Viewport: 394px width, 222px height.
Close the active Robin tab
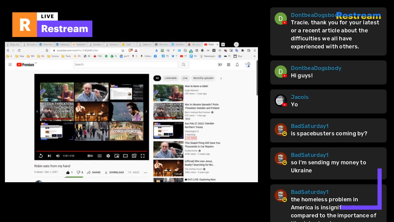[217, 44]
